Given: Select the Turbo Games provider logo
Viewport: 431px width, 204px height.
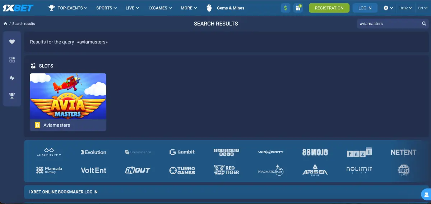Looking at the screenshot, I should click(x=182, y=170).
